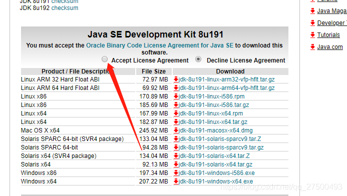Click Java SE Development Kit 8u191 heading

pos(155,34)
